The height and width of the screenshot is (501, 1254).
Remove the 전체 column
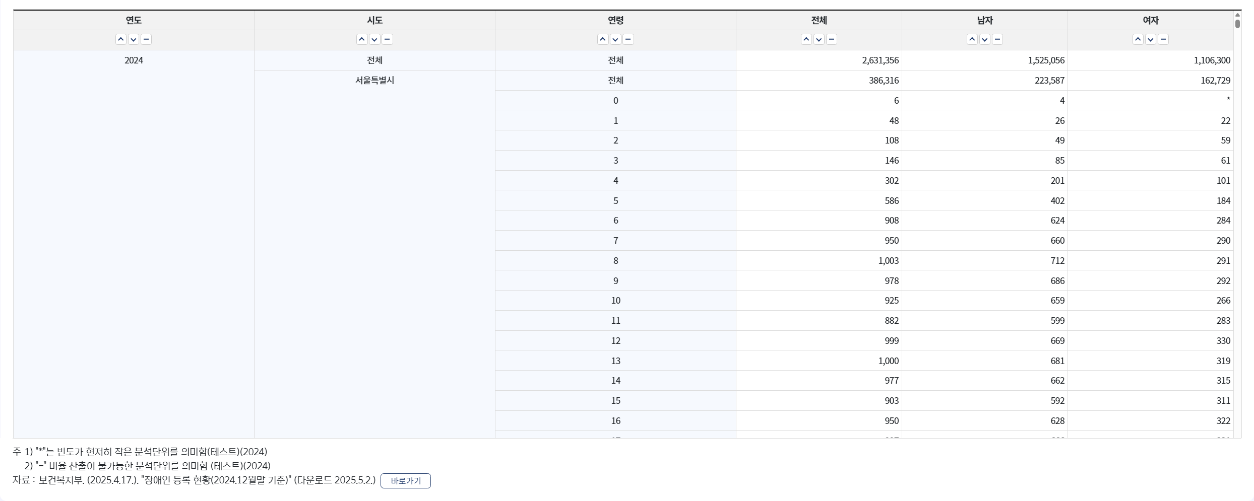tap(832, 39)
